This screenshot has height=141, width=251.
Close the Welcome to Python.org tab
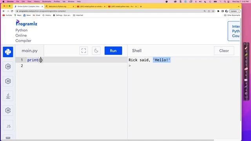(x=73, y=7)
